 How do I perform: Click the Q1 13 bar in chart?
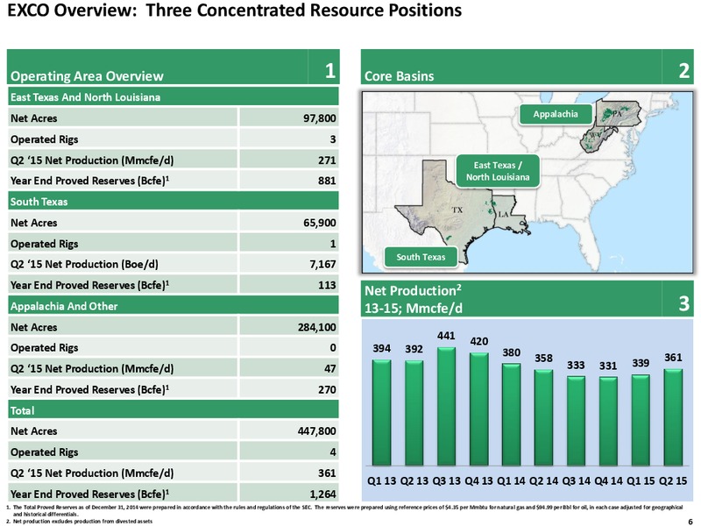click(x=381, y=412)
